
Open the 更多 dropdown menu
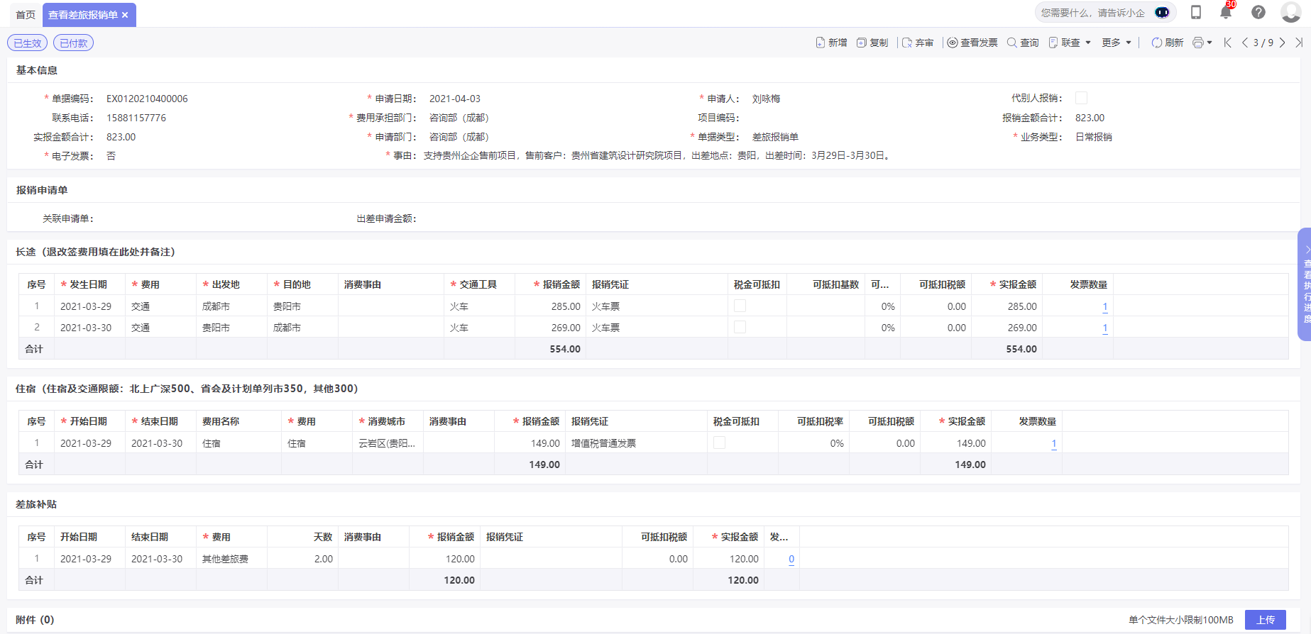click(1117, 43)
